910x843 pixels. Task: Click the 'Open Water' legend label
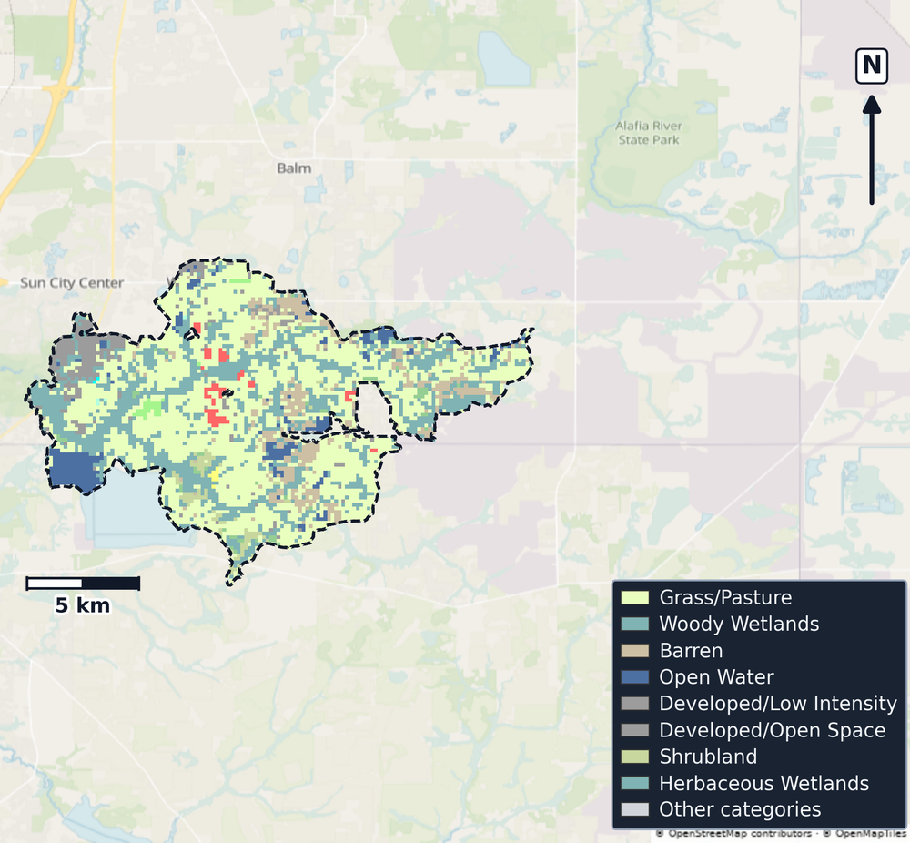coord(717,677)
